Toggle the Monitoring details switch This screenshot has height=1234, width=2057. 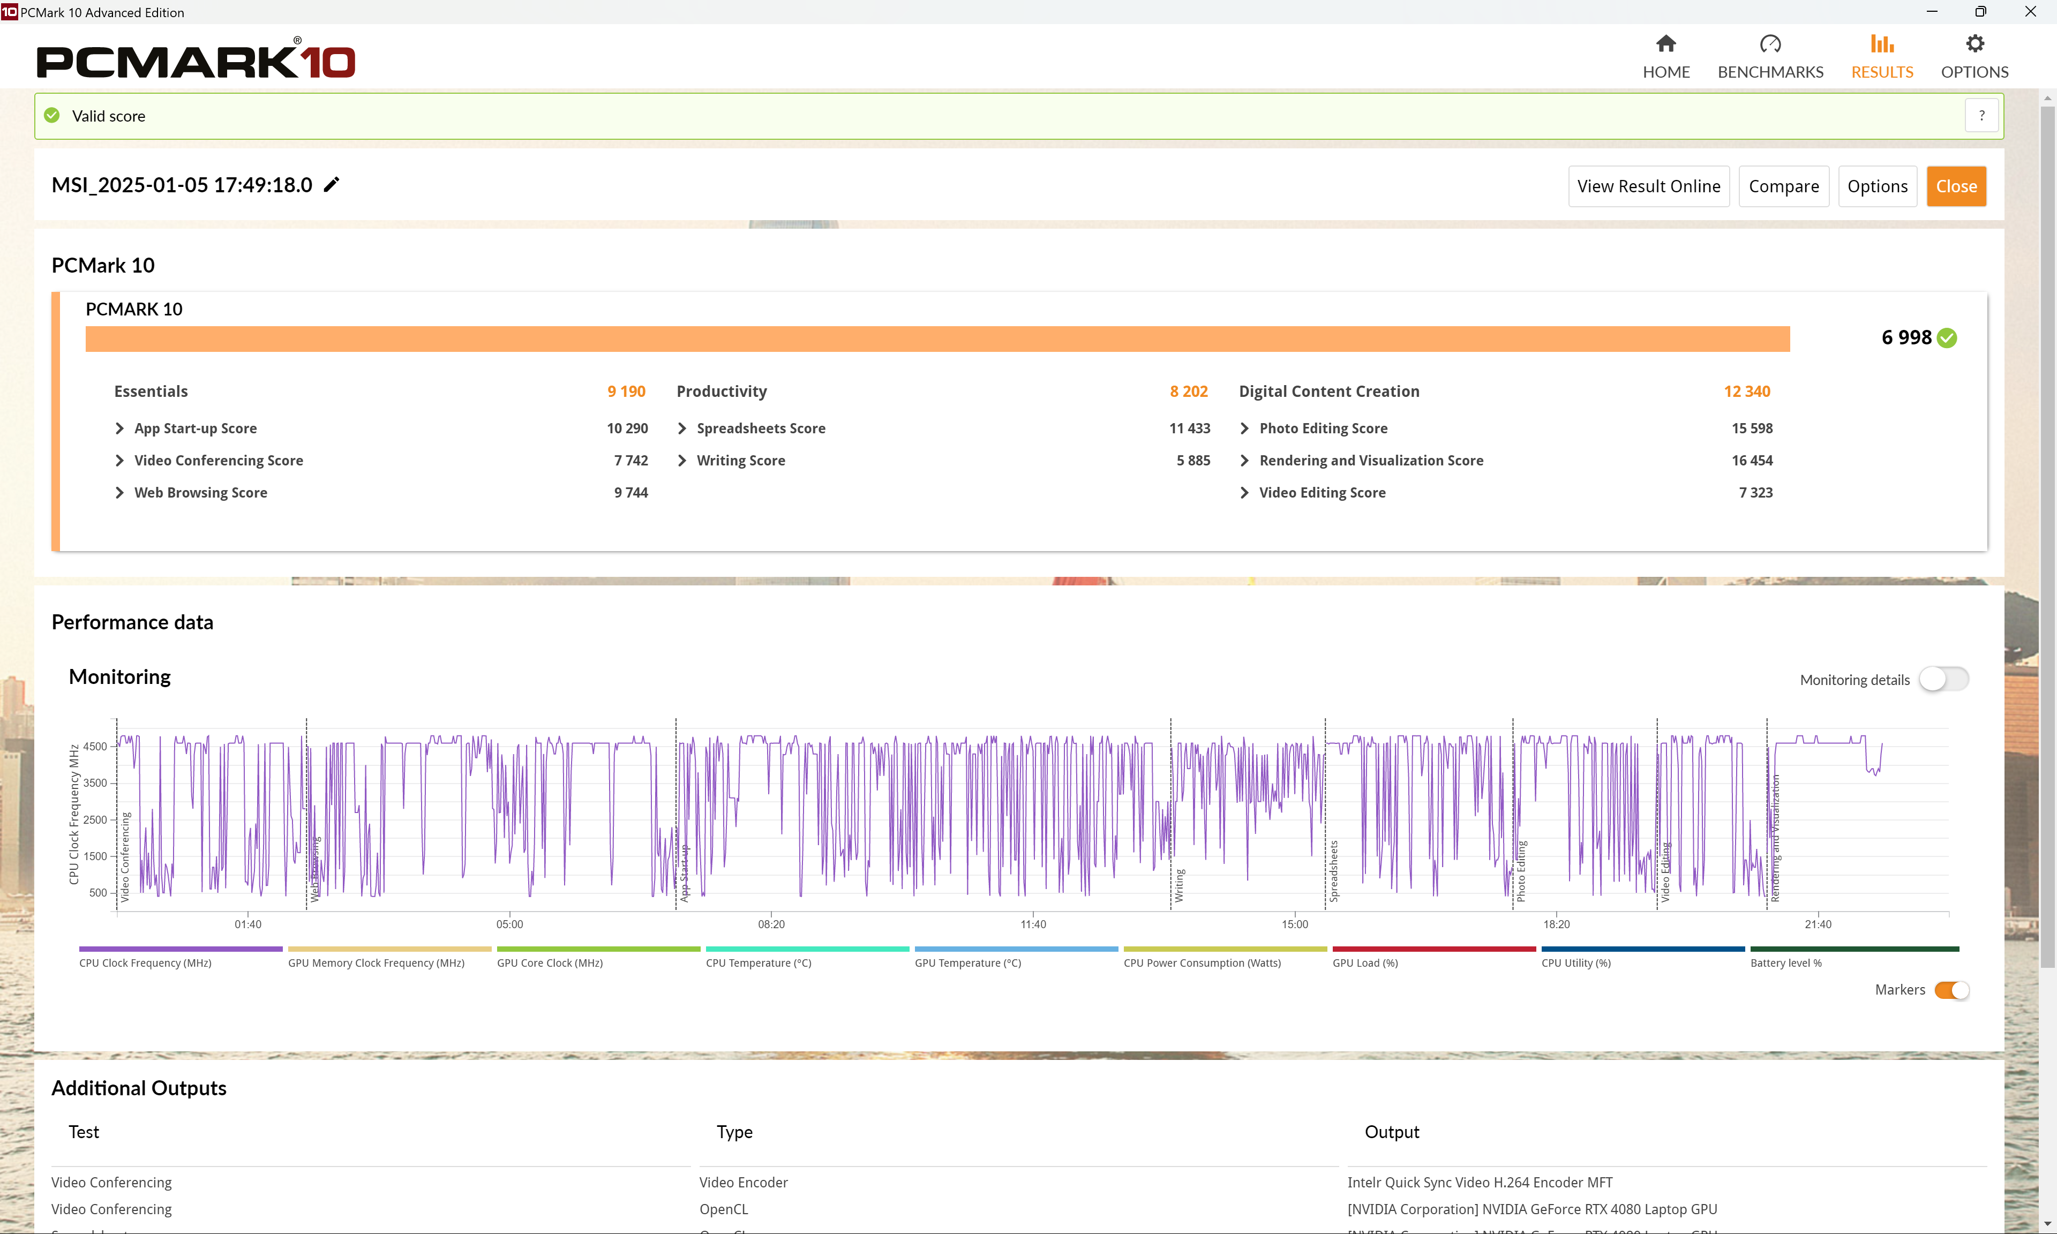coord(1943,679)
